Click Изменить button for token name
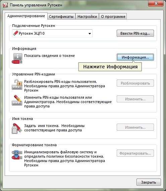Screen dimensions: 166x191 135,127
